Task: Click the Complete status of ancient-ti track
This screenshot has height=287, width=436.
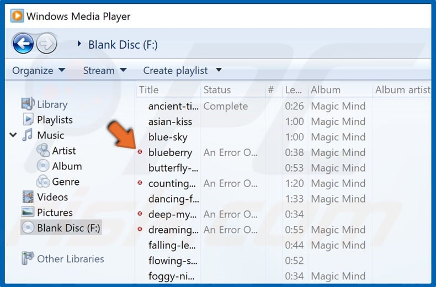Action: pyautogui.click(x=226, y=106)
